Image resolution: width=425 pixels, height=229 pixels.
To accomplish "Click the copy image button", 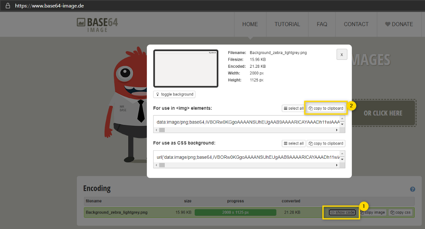I will [x=372, y=212].
